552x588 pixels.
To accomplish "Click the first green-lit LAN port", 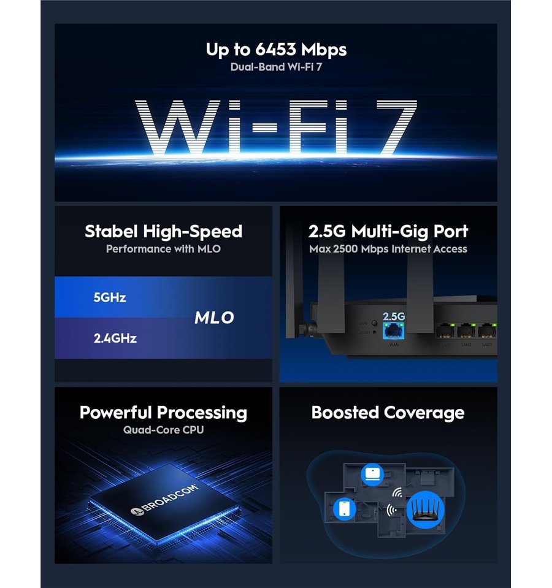I will coord(445,330).
